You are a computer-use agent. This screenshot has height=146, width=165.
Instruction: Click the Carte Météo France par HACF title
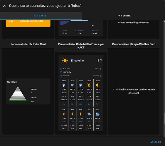(x=81, y=46)
